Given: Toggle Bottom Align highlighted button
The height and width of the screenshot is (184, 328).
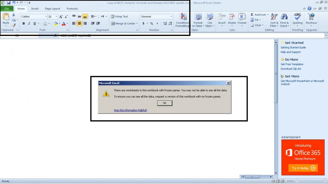Looking at the screenshot, I should click(85, 17).
